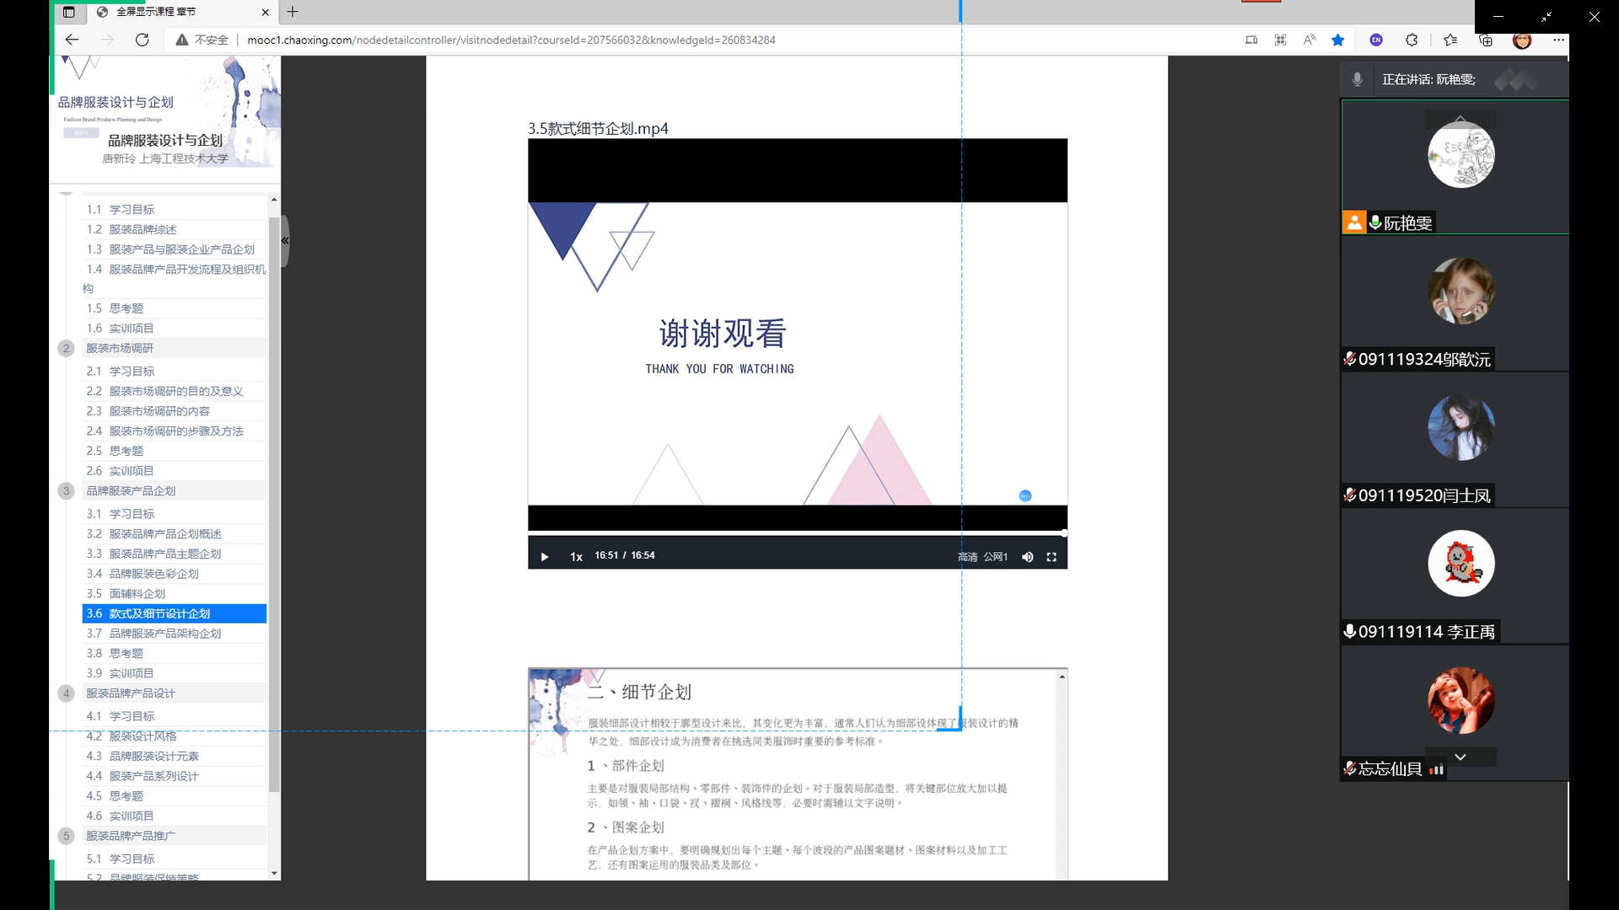
Task: Play the 3.5款式细节企划 video
Action: [x=545, y=557]
